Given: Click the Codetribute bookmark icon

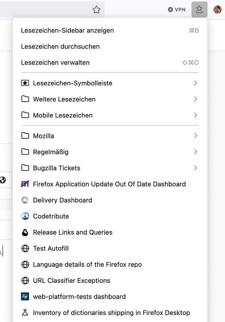Looking at the screenshot, I should [25, 216].
